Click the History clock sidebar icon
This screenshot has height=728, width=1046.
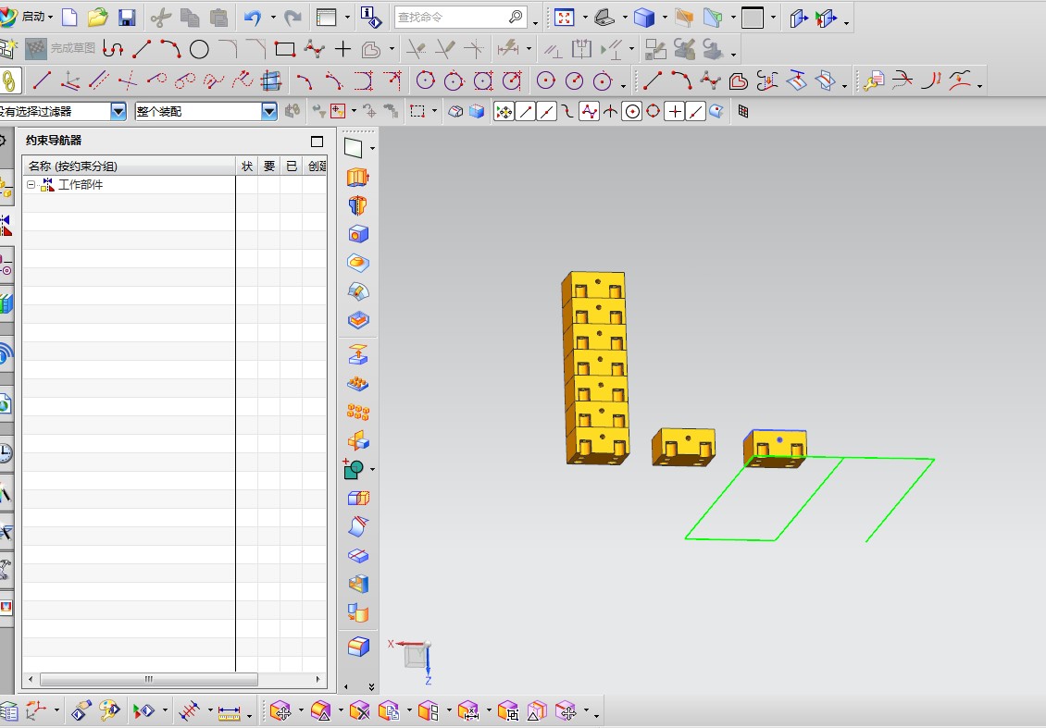(x=6, y=453)
